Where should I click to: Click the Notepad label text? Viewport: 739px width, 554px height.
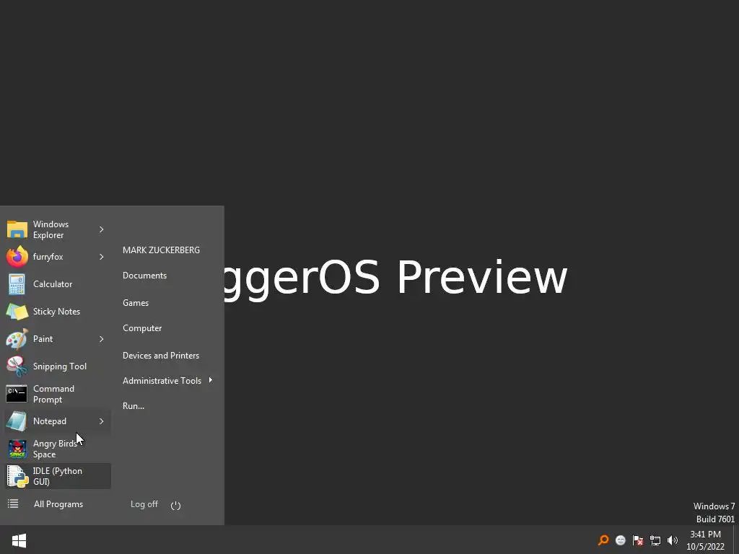(x=50, y=421)
